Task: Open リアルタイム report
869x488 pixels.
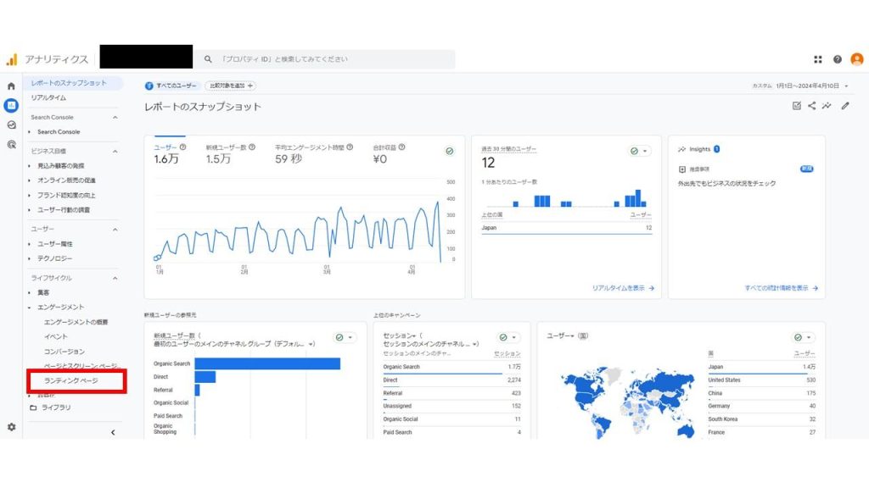Action: 48,98
